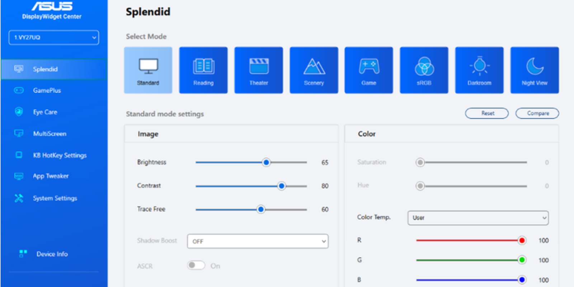Click the System Settings tools icon
The width and height of the screenshot is (574, 287).
tap(19, 198)
